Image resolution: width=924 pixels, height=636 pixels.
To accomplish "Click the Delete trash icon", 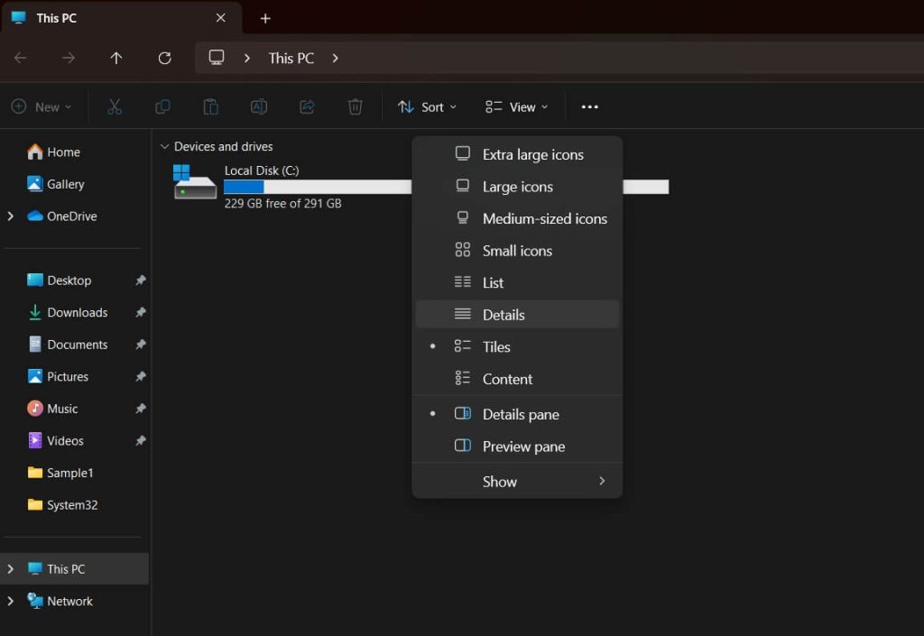I will [x=355, y=106].
